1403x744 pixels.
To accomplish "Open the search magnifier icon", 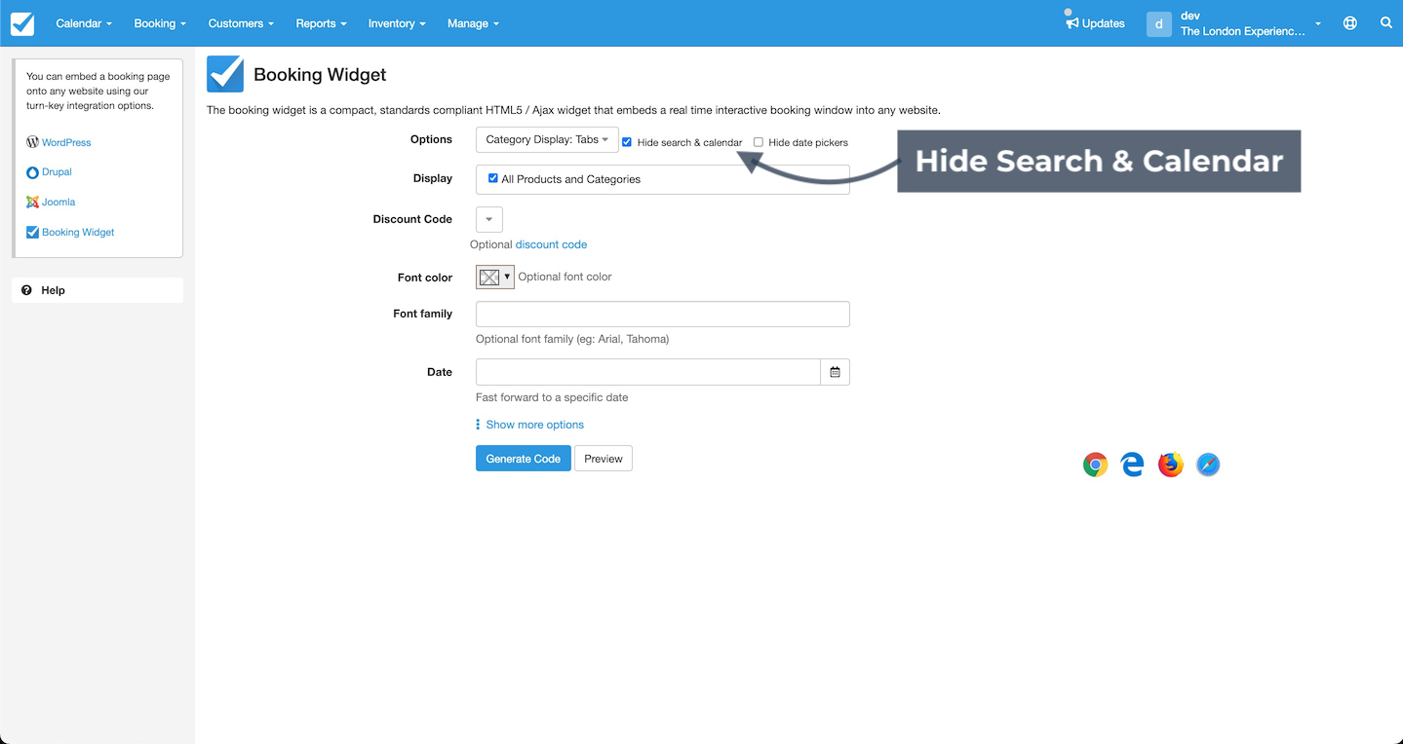I will click(x=1385, y=23).
